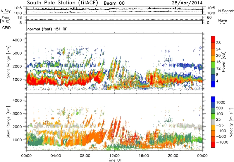Click the "4000" tick of the velocity panel
The image size is (234, 162).
pyautogui.click(x=17, y=100)
